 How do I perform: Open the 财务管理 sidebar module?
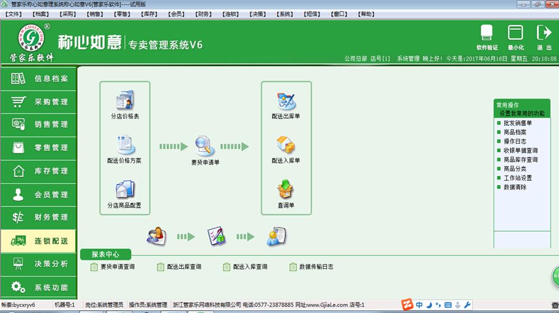(39, 217)
